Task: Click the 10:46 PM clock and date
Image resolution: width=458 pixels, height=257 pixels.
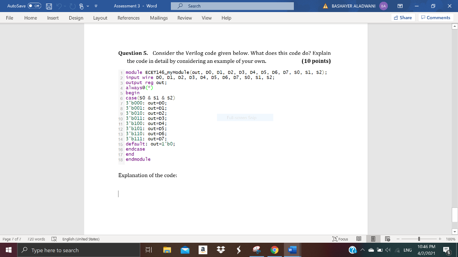Action: tap(426, 250)
